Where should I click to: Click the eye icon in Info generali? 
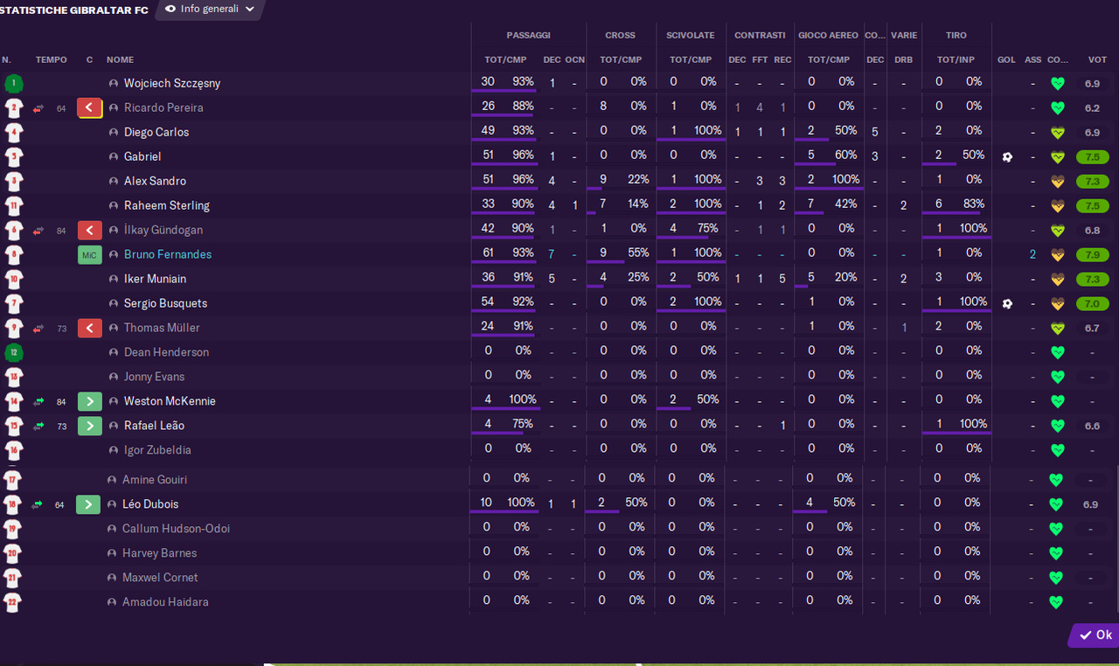pyautogui.click(x=170, y=9)
